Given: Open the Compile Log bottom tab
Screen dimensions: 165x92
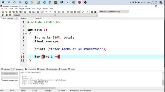Looking at the screenshot, I should [x=30, y=69].
